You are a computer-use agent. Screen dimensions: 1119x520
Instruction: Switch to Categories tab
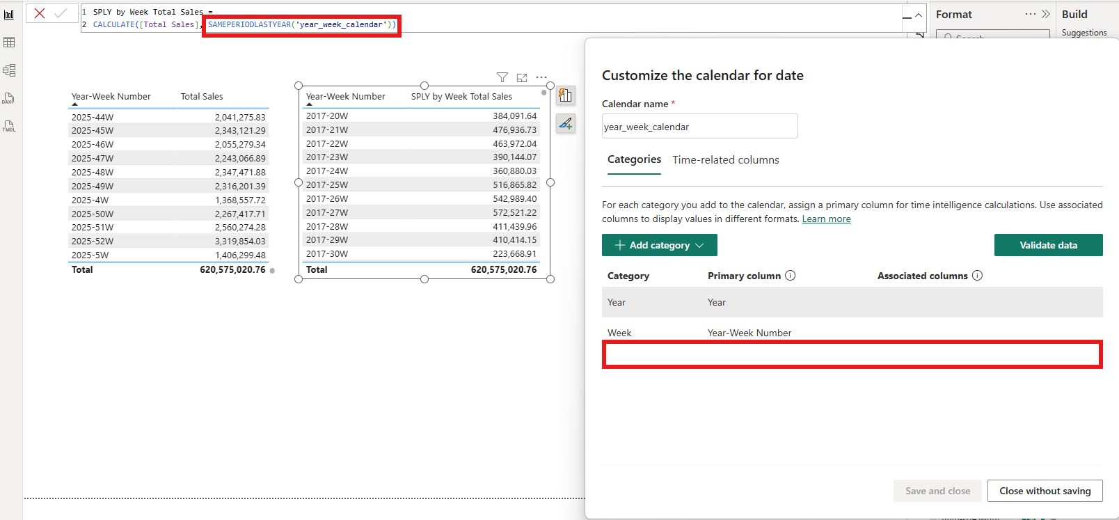pos(634,159)
